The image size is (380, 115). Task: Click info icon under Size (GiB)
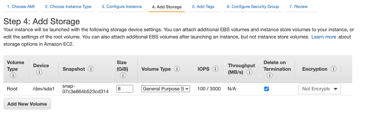coord(123,76)
